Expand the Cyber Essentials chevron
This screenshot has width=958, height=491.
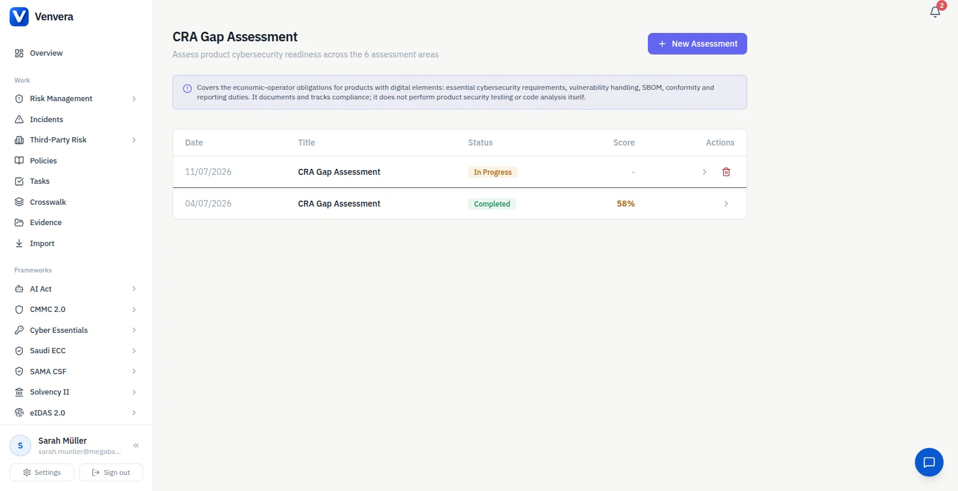[x=134, y=330]
